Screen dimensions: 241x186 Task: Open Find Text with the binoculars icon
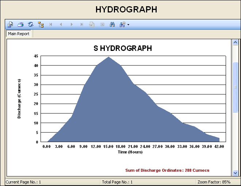(x=112, y=25)
